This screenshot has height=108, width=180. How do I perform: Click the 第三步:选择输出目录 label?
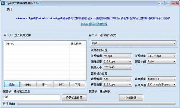[17, 92]
